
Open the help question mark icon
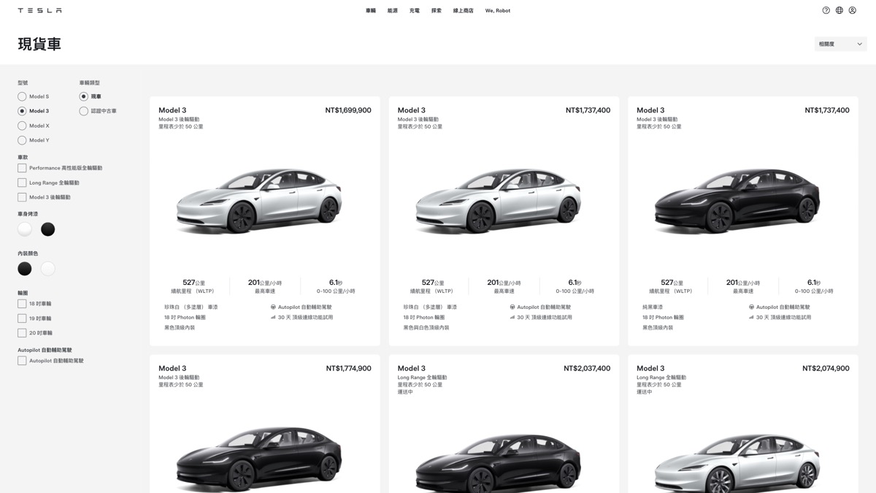click(826, 10)
